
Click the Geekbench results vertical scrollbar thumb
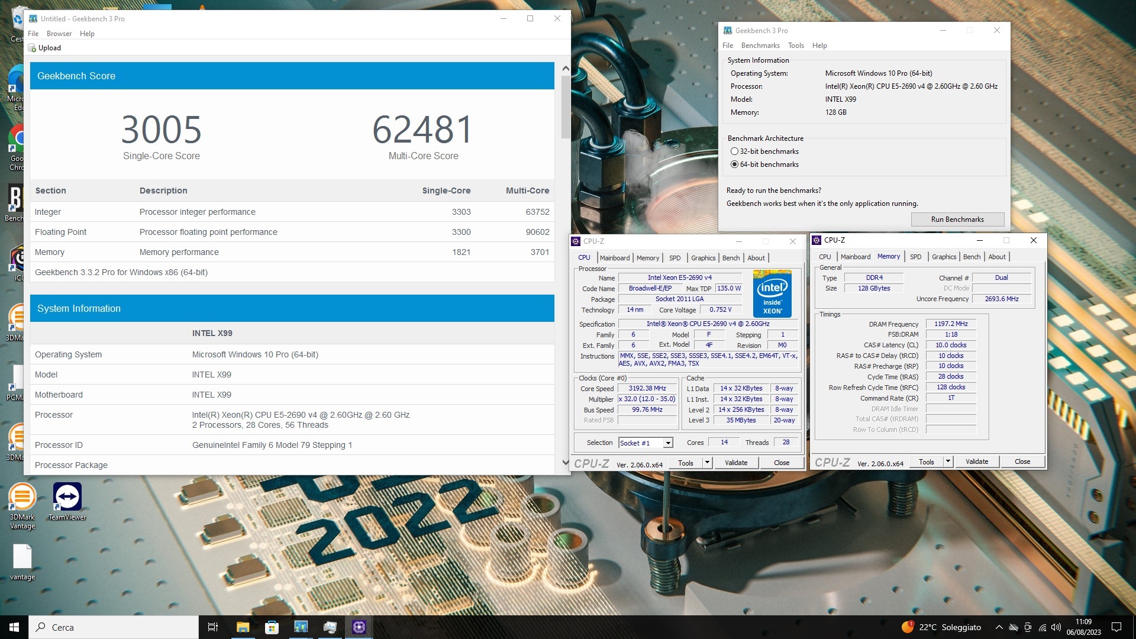pos(566,107)
